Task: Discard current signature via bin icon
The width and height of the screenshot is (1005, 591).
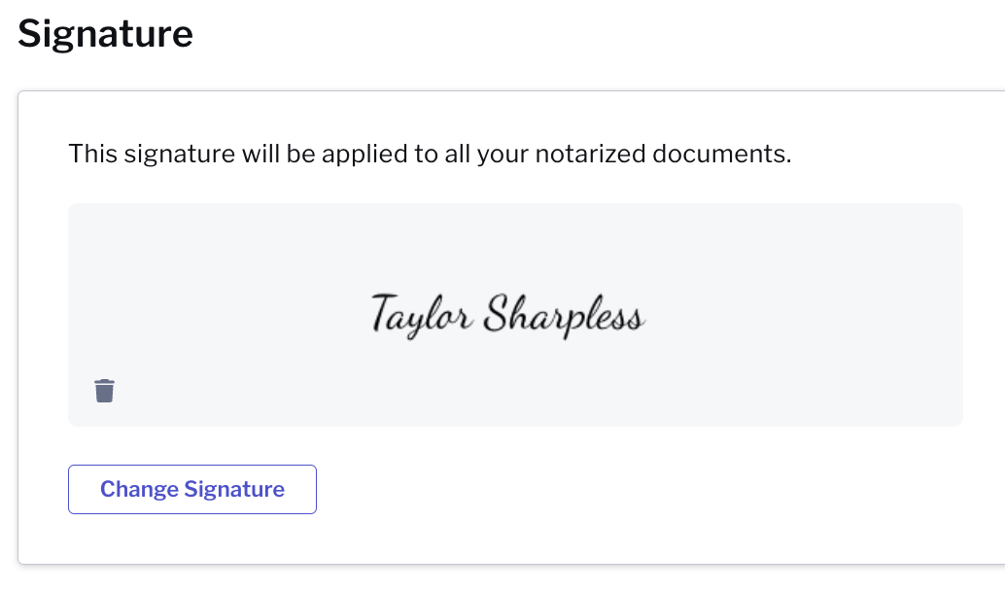Action: point(104,391)
